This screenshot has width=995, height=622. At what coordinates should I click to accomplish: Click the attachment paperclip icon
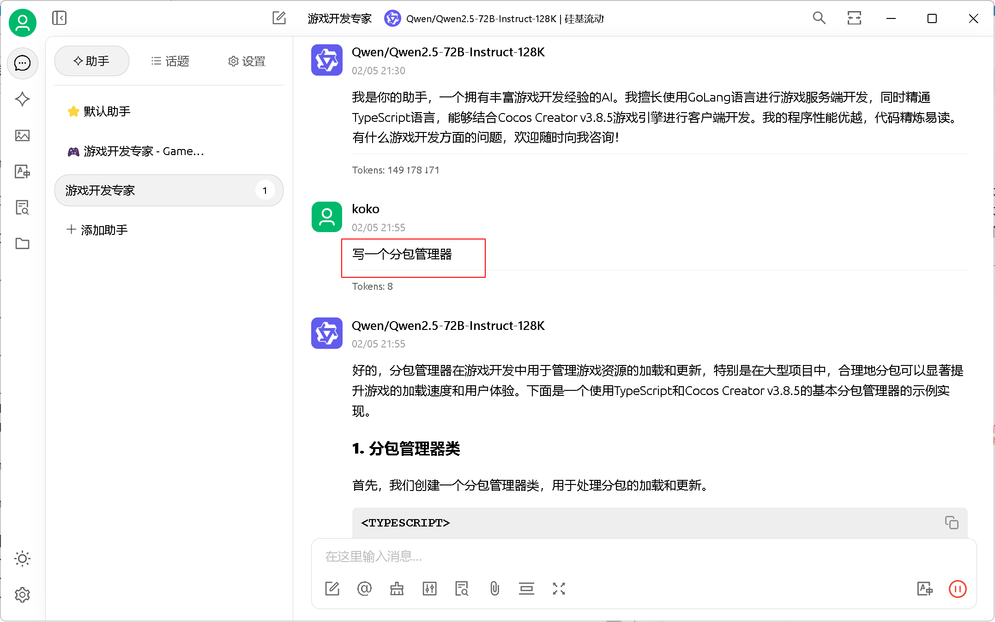tap(494, 589)
